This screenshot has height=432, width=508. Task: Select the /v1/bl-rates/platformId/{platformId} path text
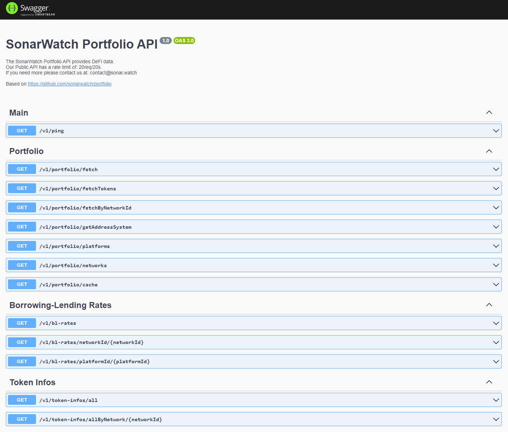(95, 361)
